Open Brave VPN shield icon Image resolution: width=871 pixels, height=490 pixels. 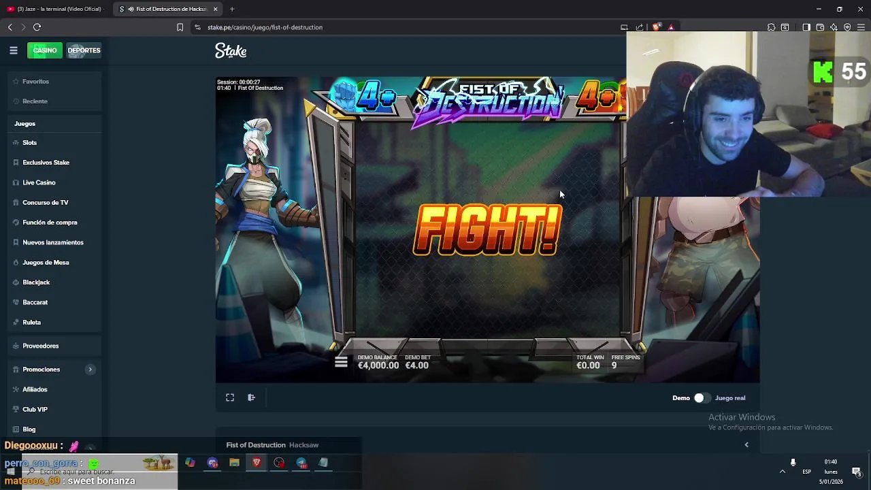847,27
